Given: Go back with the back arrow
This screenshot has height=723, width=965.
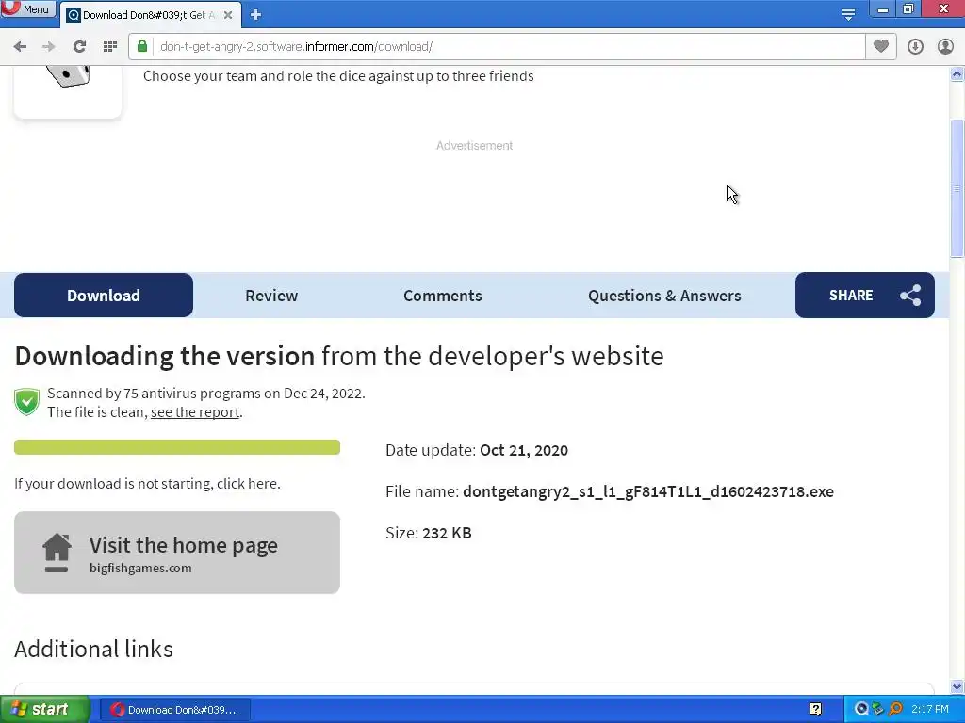Looking at the screenshot, I should tap(20, 47).
